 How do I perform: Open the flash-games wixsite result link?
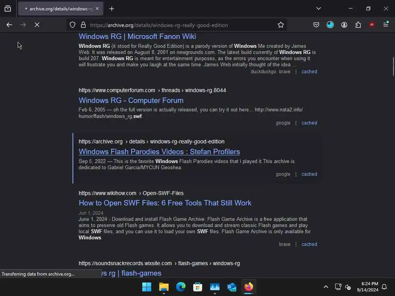(132, 273)
